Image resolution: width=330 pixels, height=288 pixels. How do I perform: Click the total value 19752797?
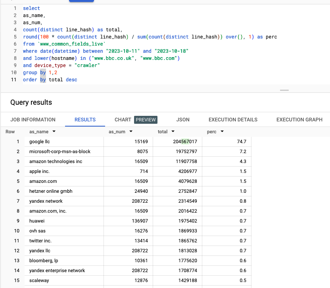pyautogui.click(x=186, y=152)
